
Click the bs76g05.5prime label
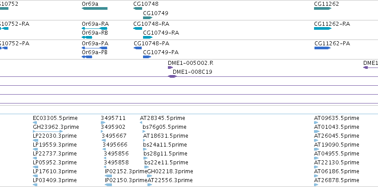pyautogui.click(x=164, y=127)
